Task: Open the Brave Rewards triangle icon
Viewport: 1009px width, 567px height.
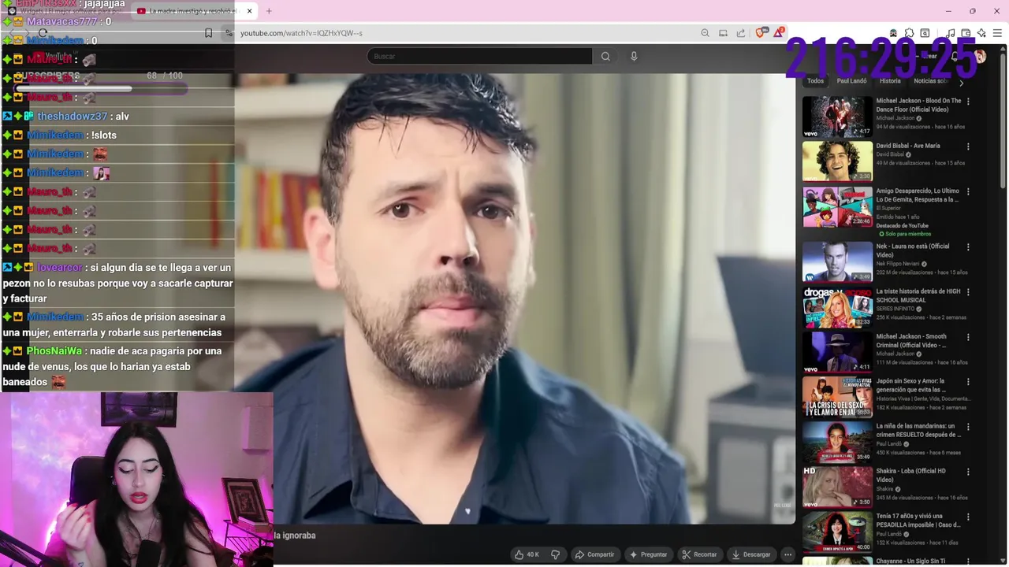Action: [x=779, y=32]
